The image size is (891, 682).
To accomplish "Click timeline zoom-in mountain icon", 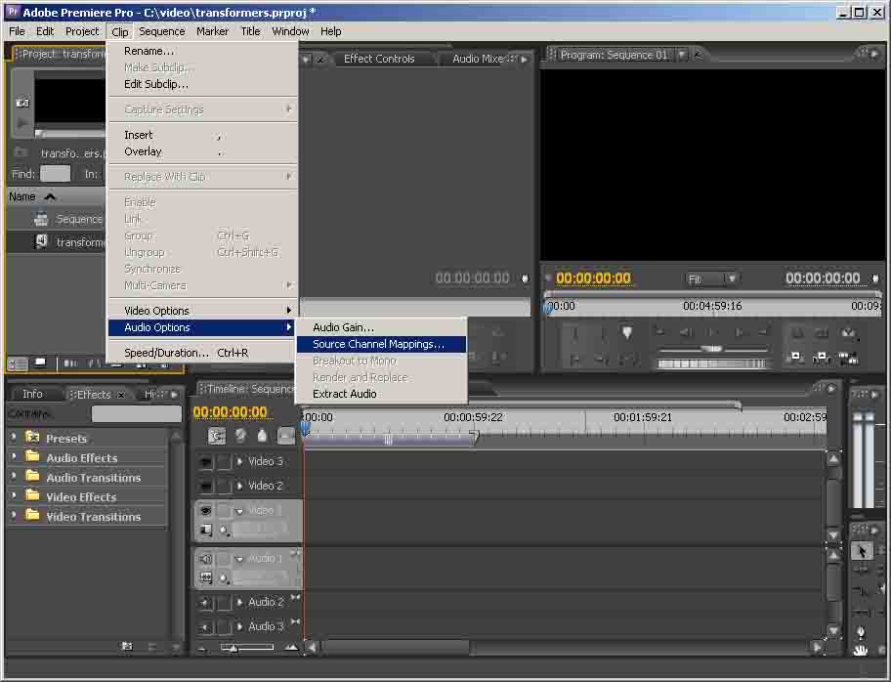I will pyautogui.click(x=291, y=647).
